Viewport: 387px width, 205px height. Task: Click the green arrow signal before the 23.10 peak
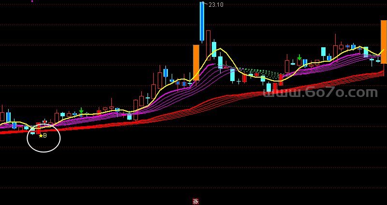(81, 110)
